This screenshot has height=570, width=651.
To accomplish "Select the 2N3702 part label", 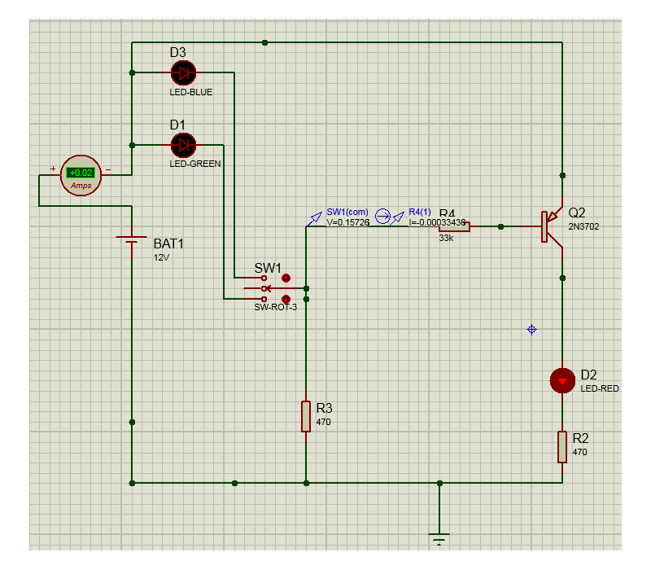I will coord(583,227).
